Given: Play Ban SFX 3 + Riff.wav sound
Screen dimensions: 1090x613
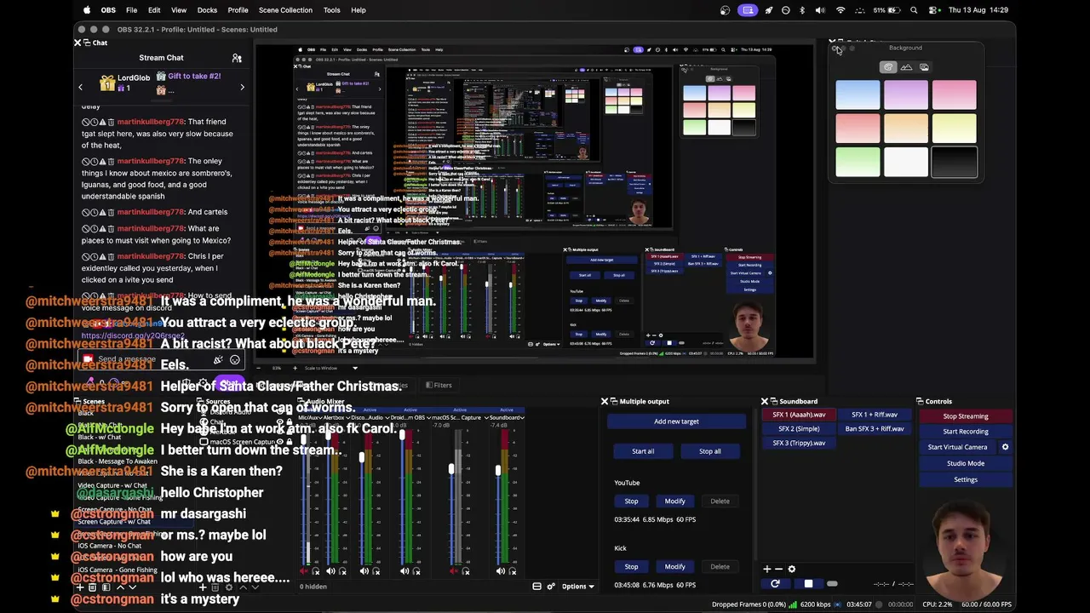Looking at the screenshot, I should coord(875,429).
